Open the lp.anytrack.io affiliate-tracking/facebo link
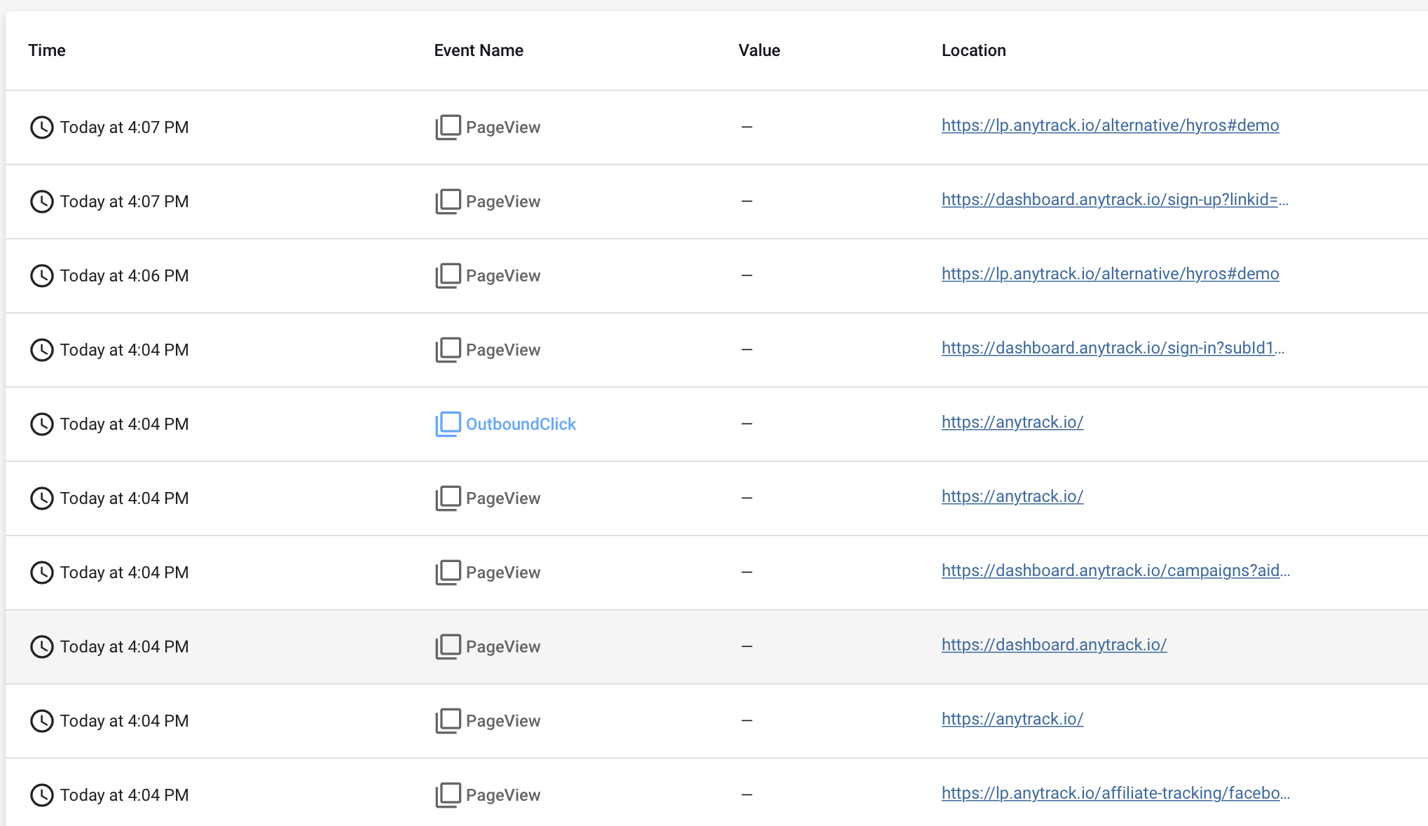 pyautogui.click(x=1115, y=793)
